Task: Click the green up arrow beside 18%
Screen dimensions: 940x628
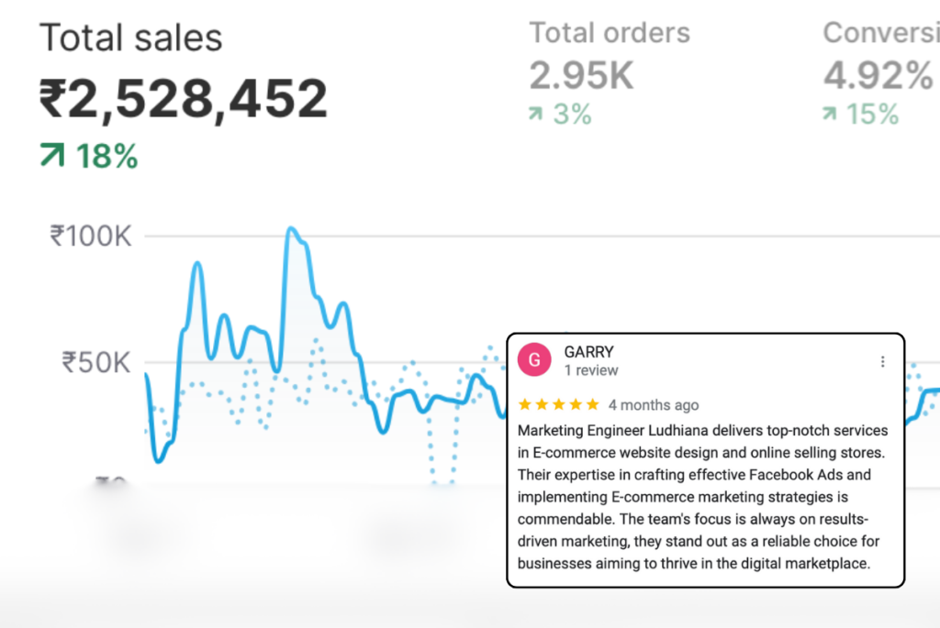Action: pos(52,157)
